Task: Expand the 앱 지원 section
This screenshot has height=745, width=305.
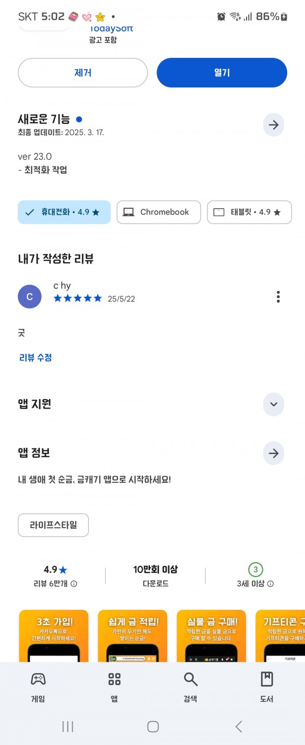Action: [x=273, y=404]
